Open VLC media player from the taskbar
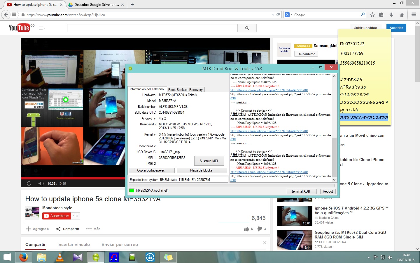 coord(60,257)
